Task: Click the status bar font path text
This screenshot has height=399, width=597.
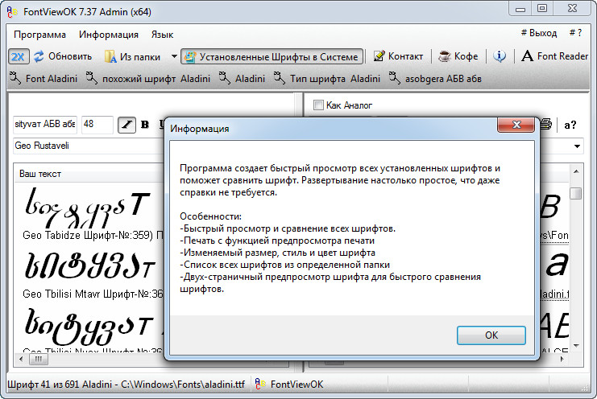Action: (x=126, y=385)
